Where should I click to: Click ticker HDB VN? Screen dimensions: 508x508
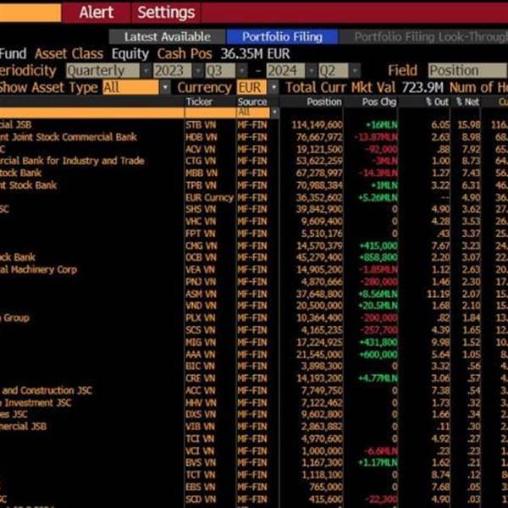point(201,137)
